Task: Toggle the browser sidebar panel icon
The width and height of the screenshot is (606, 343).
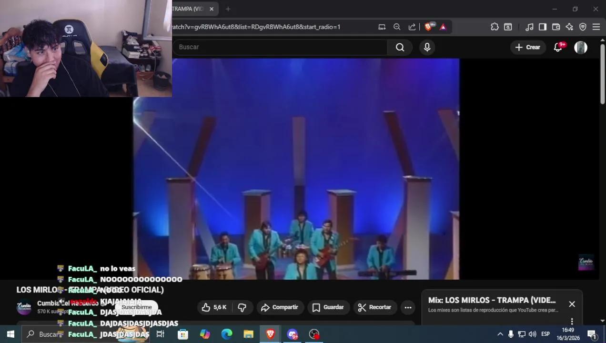Action: [543, 27]
